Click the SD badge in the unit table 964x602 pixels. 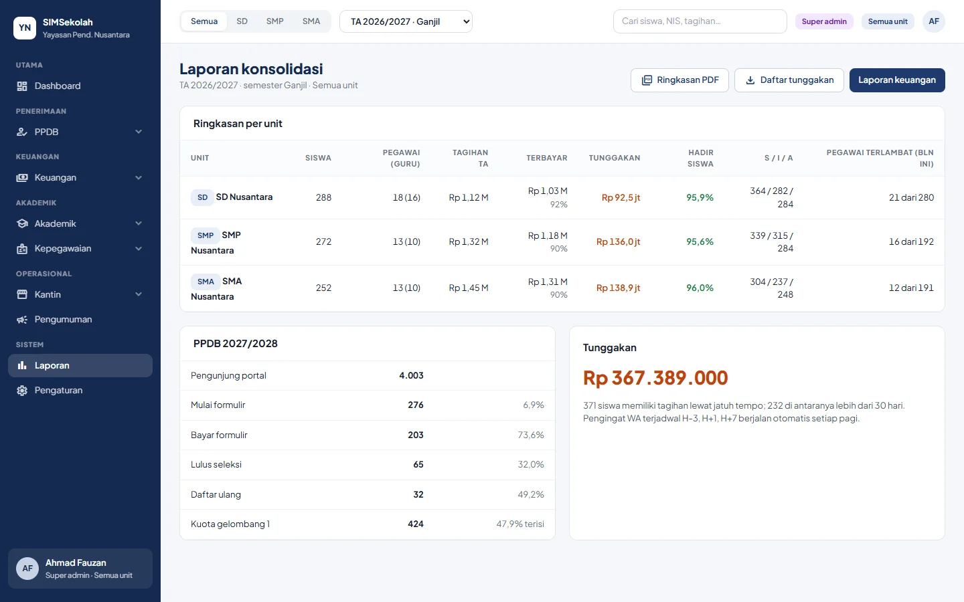coord(202,197)
